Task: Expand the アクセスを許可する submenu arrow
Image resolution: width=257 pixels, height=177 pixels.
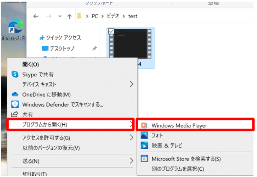Action: pos(131,137)
